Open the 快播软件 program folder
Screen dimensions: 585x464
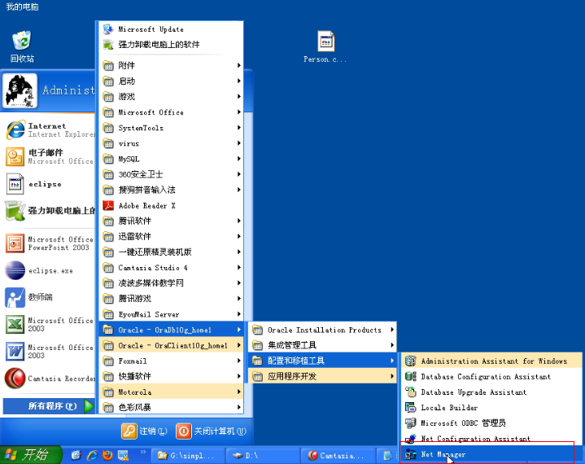(x=171, y=376)
